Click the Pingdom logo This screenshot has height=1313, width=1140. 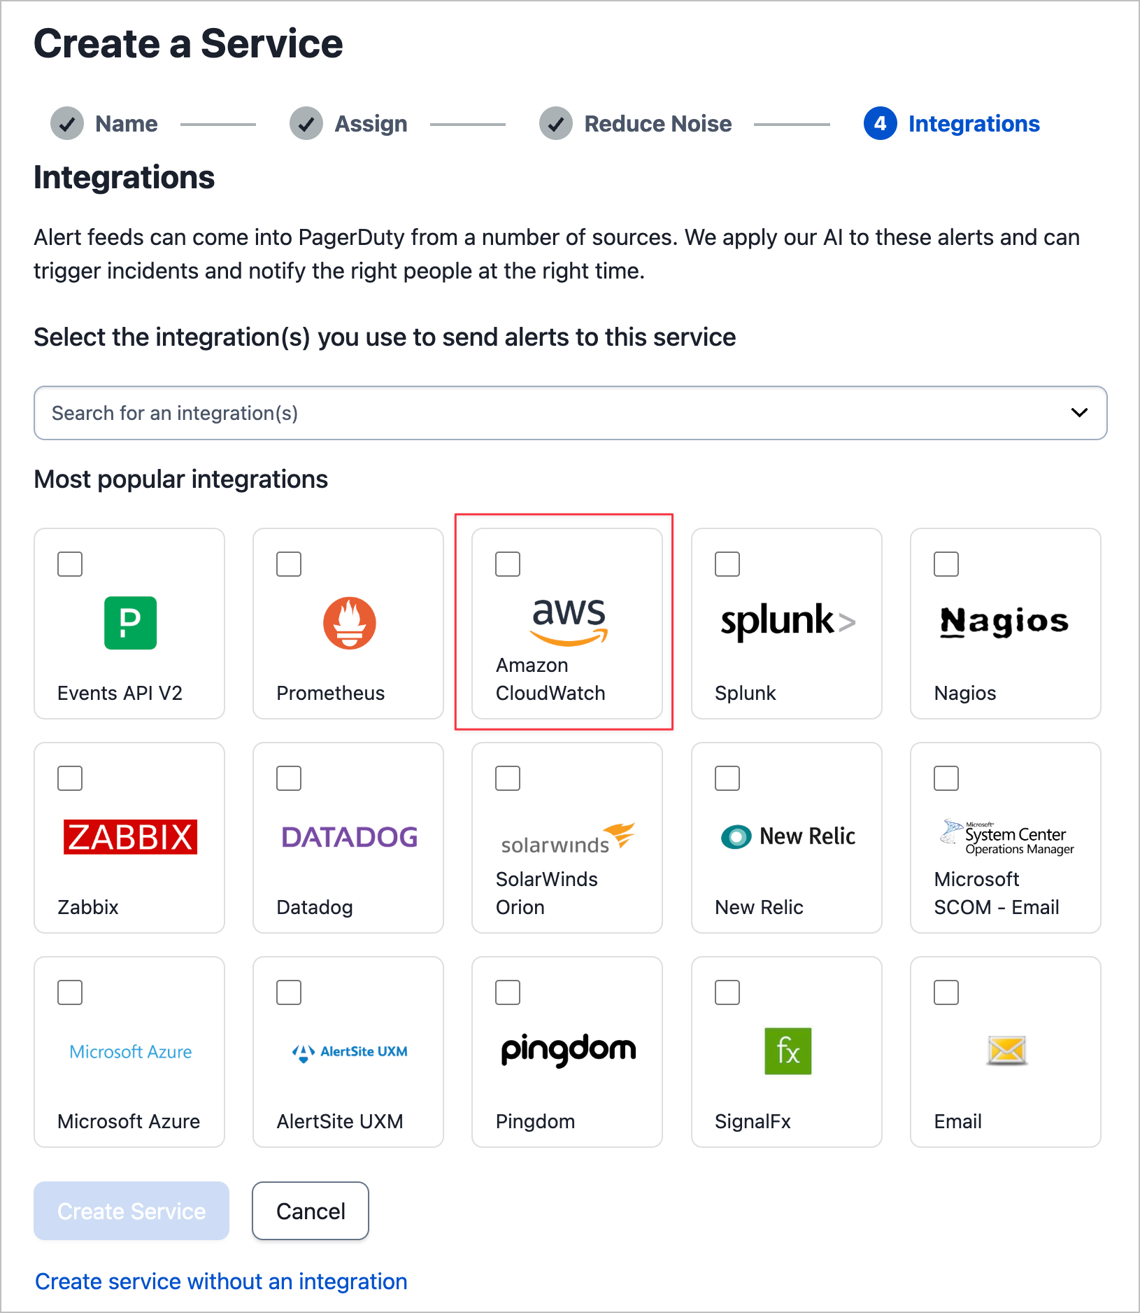(569, 1050)
